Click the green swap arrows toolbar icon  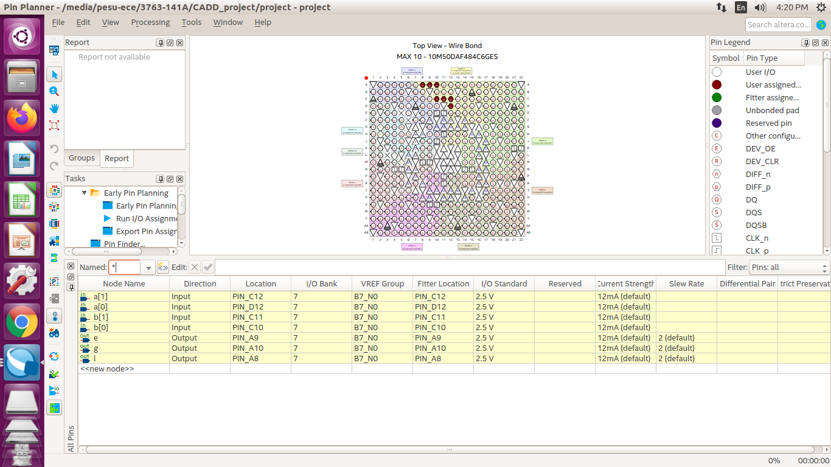[54, 407]
